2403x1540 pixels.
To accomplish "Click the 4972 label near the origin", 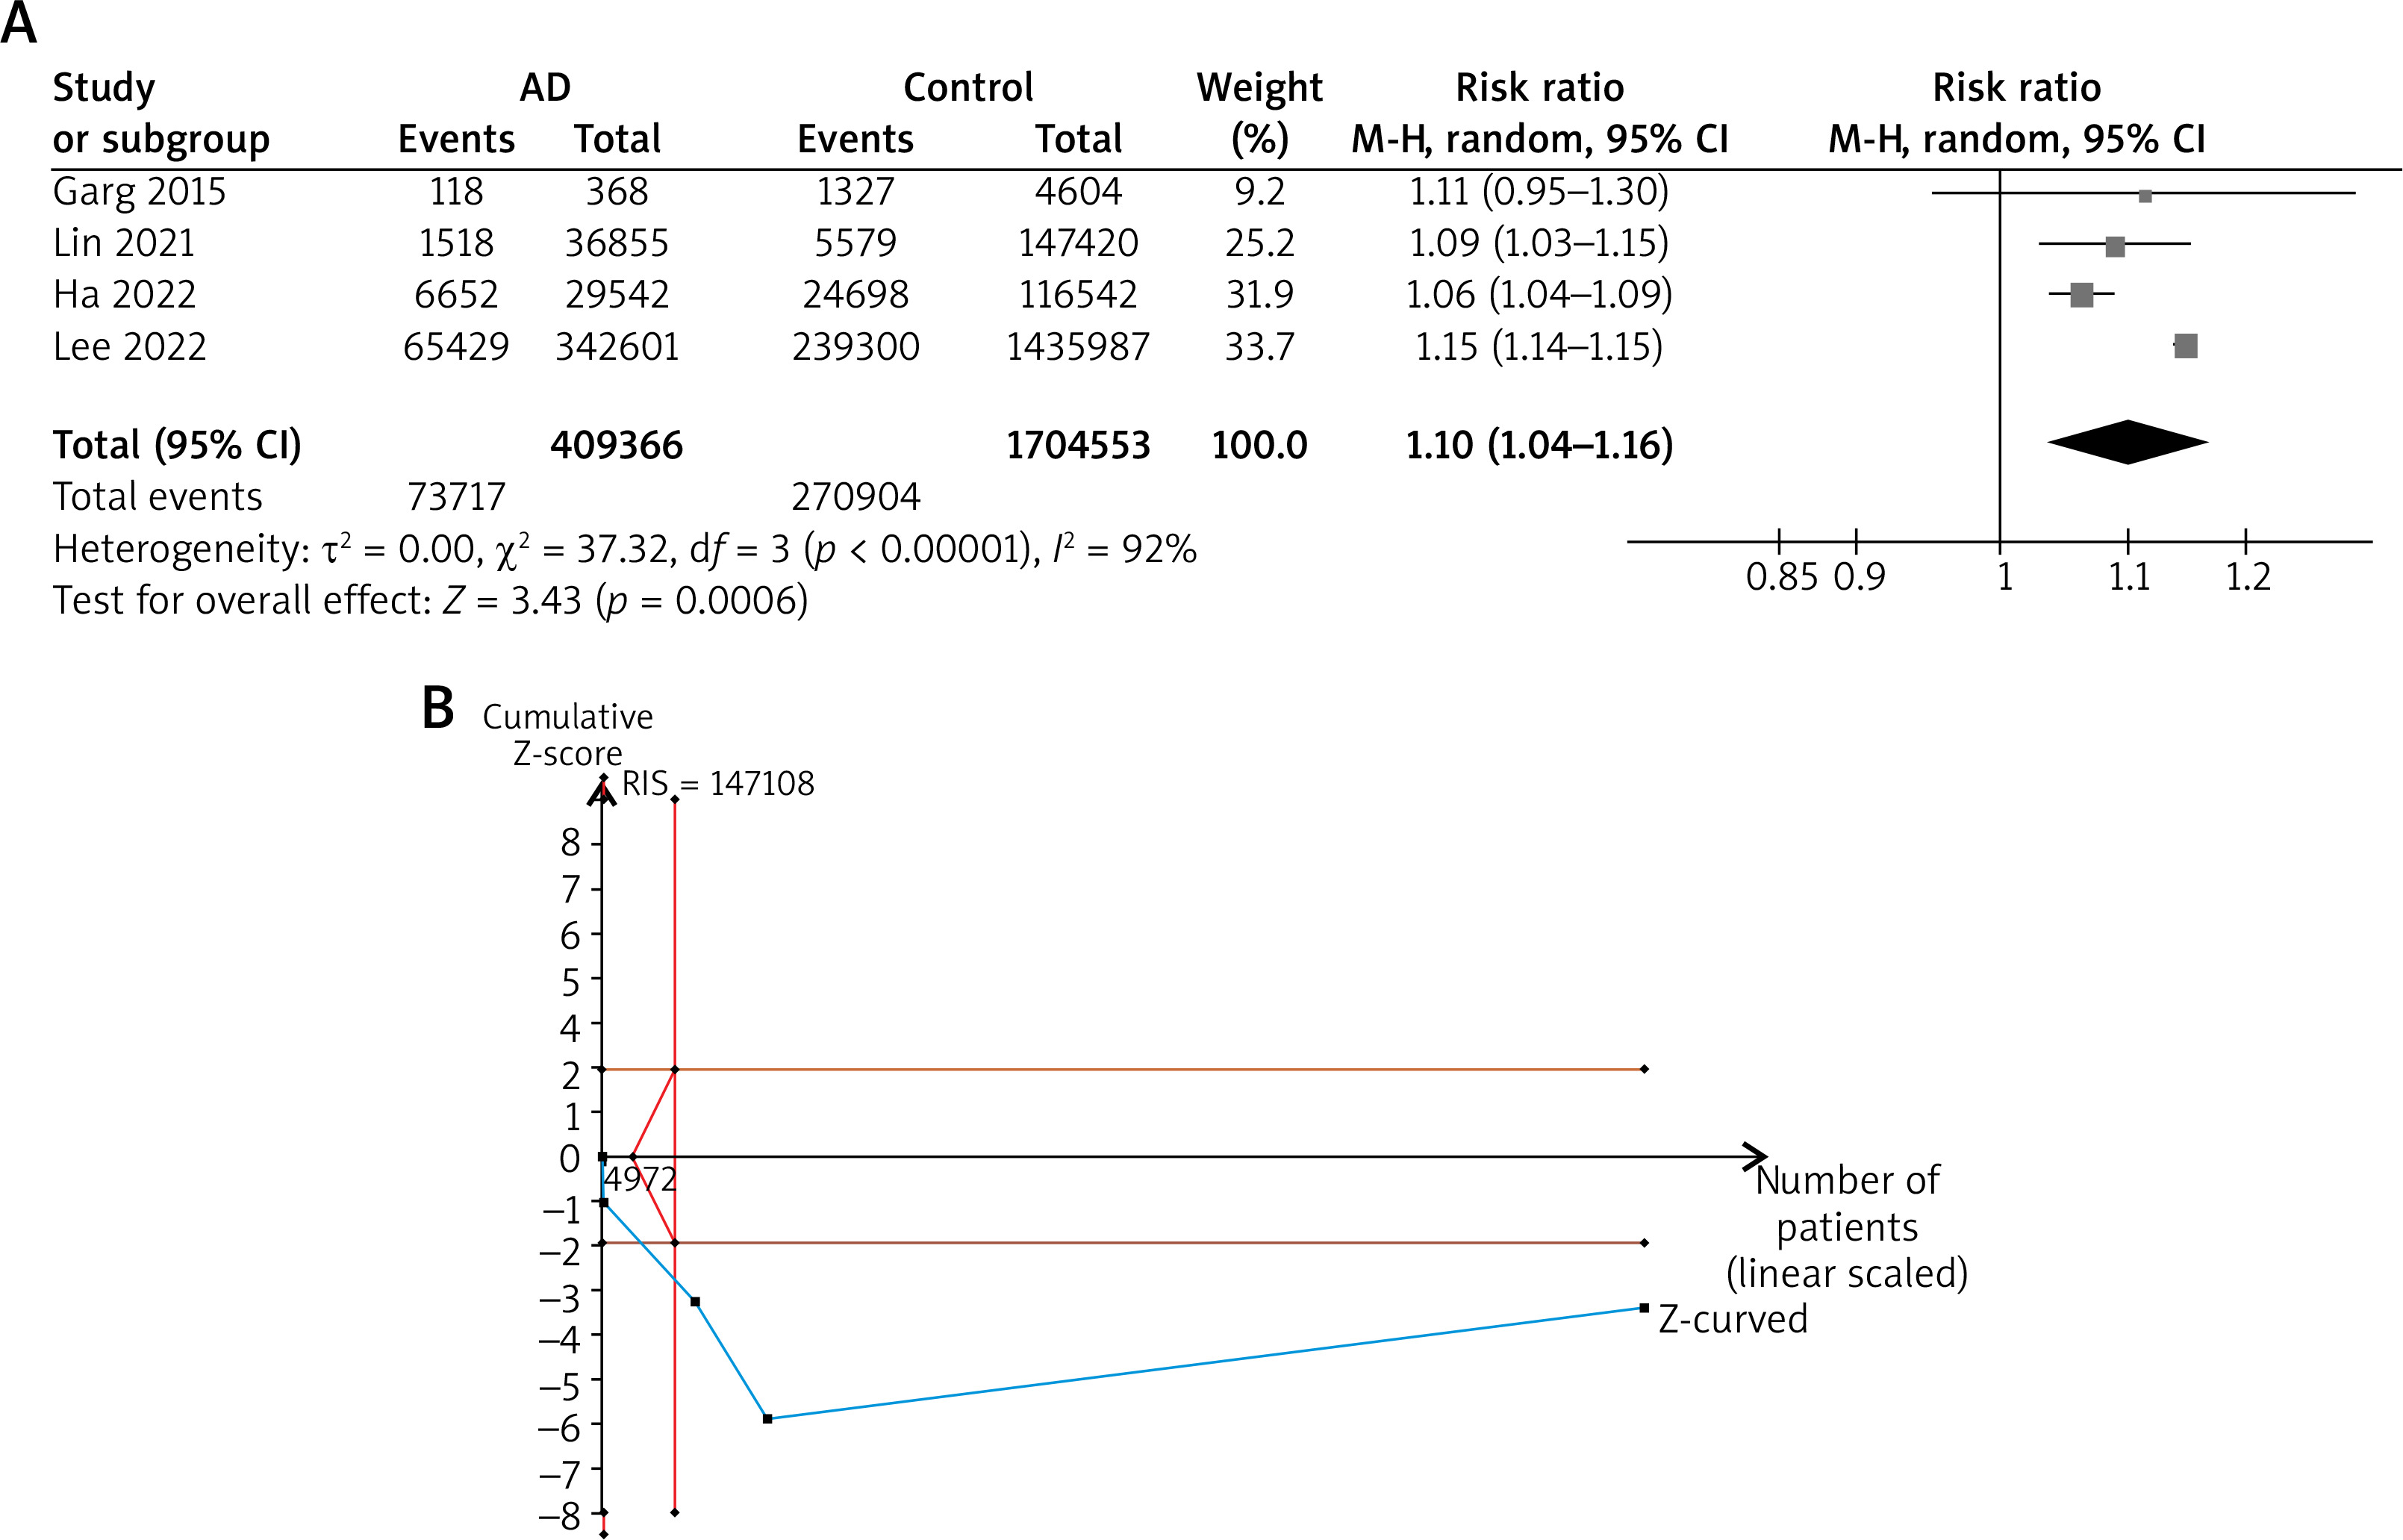I will pyautogui.click(x=640, y=1179).
